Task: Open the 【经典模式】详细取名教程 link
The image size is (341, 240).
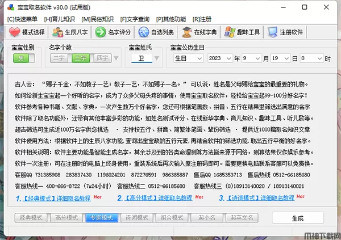Action: pyautogui.click(x=53, y=198)
